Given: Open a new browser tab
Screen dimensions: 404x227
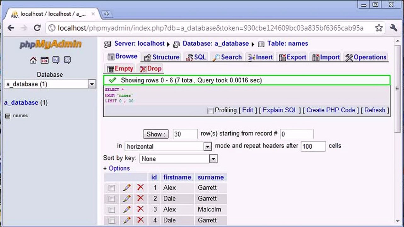Looking at the screenshot, I should pos(106,14).
